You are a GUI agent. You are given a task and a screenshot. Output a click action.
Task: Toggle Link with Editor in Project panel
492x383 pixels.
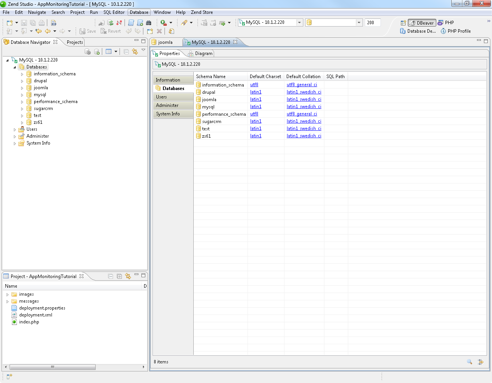click(128, 276)
